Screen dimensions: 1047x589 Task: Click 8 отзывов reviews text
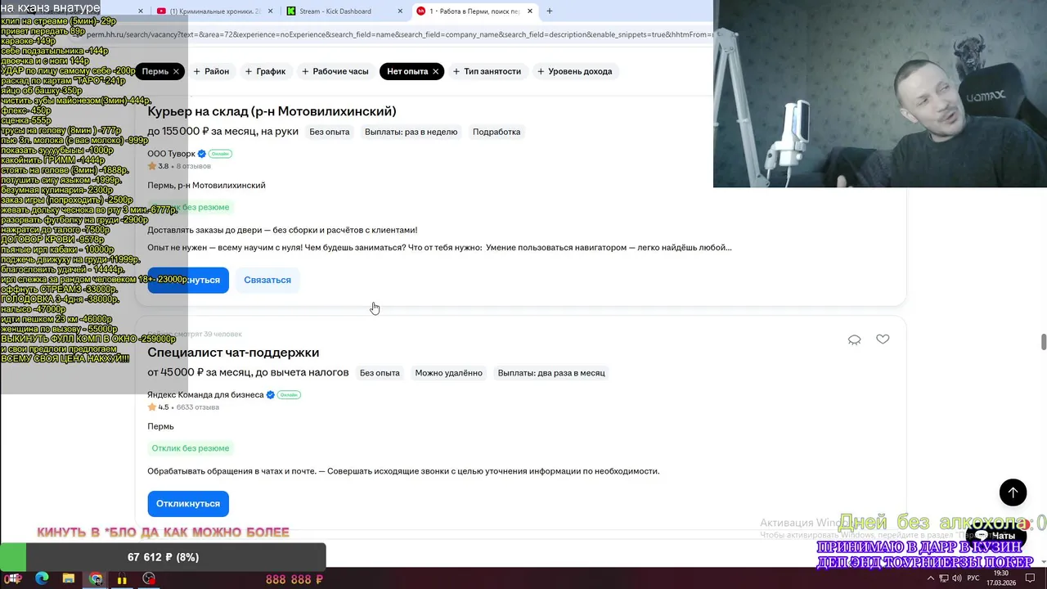pyautogui.click(x=193, y=166)
